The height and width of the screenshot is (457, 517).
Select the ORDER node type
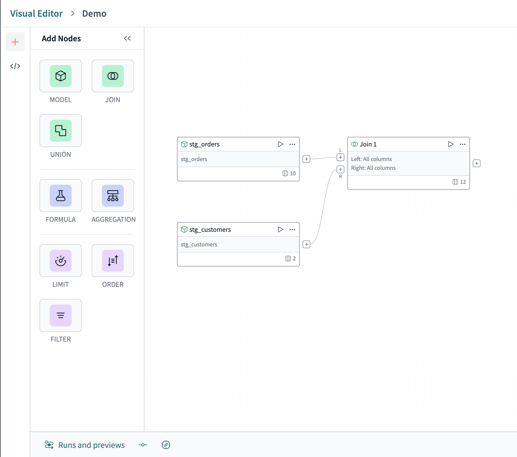click(113, 261)
